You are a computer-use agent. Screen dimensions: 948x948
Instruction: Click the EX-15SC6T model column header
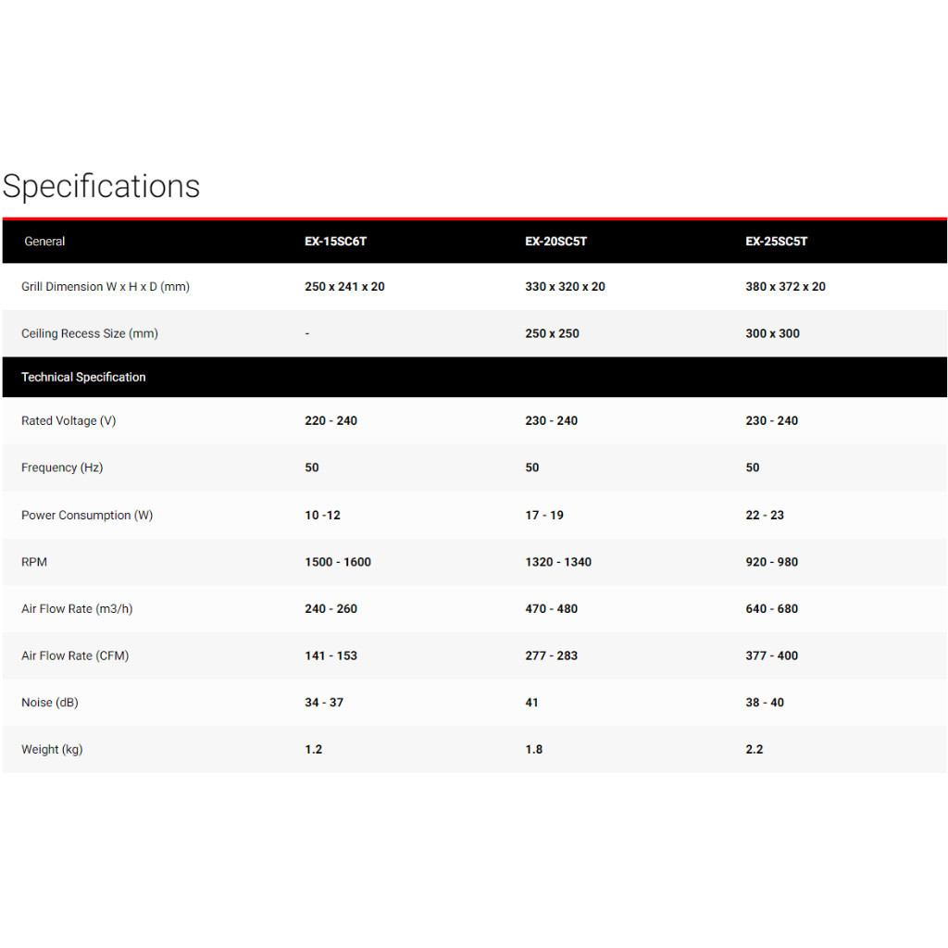click(336, 242)
